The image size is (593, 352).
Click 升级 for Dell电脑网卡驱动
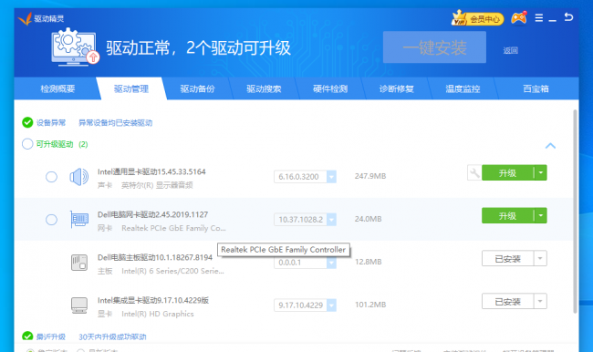pyautogui.click(x=507, y=215)
